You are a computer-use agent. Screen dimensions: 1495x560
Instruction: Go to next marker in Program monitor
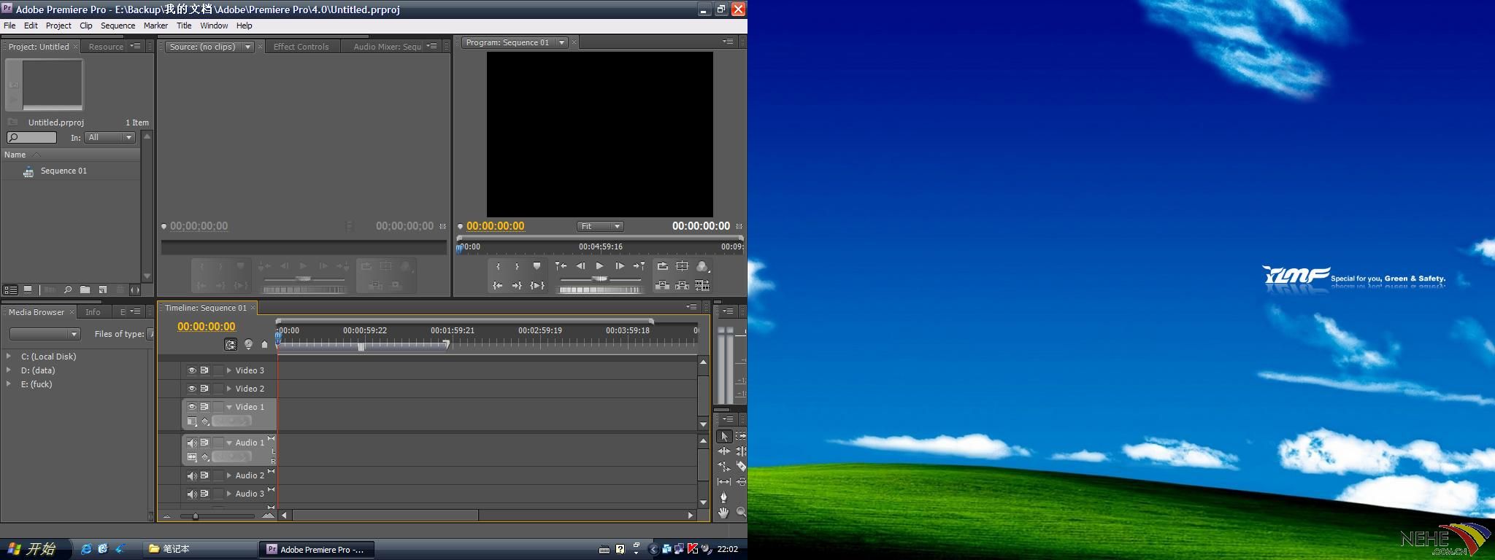click(639, 266)
